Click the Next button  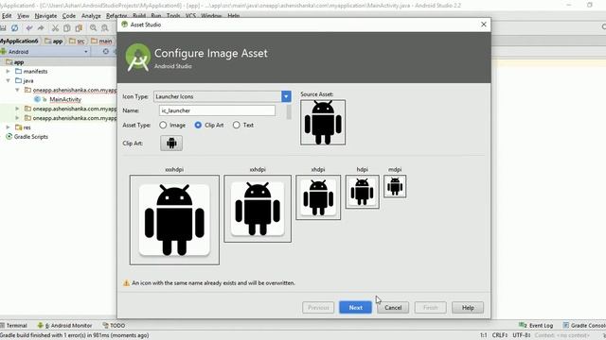tap(356, 308)
